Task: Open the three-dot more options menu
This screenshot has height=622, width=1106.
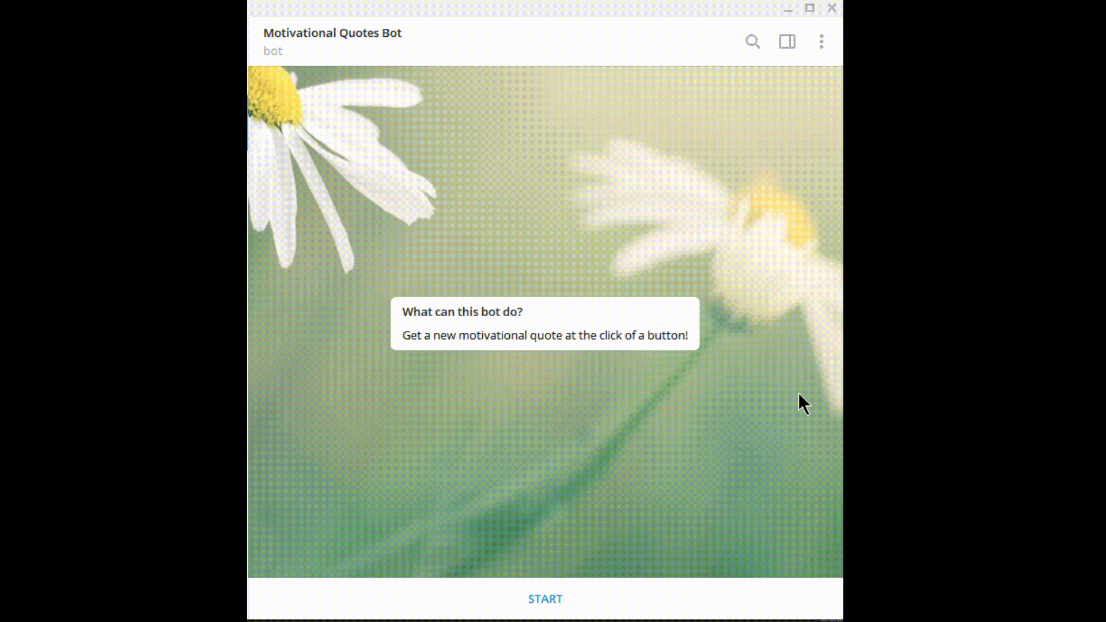Action: click(x=821, y=41)
